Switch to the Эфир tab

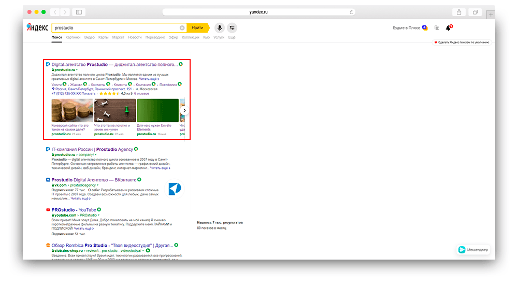point(174,37)
